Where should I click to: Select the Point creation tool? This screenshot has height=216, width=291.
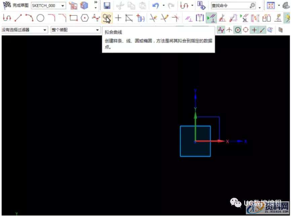[x=118, y=18]
